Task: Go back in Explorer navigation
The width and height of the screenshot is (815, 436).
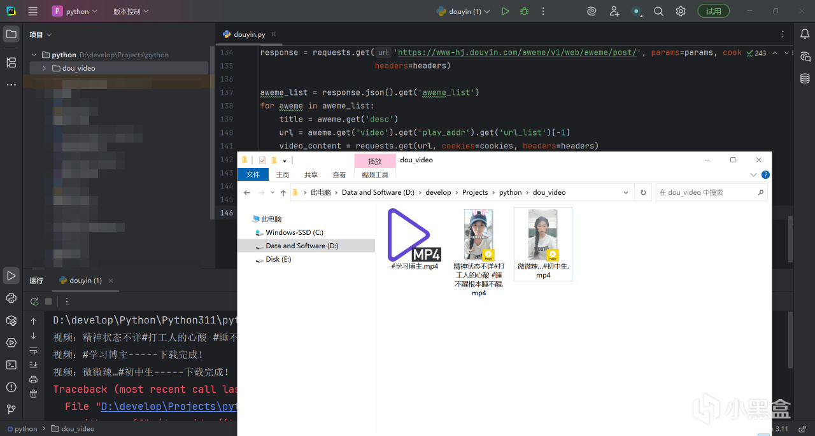Action: [x=247, y=192]
